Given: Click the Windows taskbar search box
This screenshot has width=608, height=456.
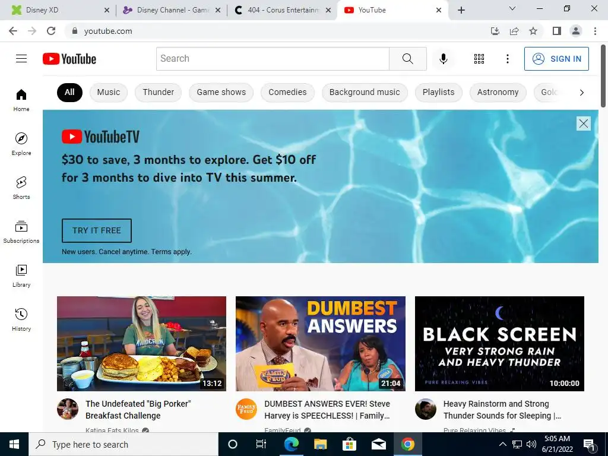Looking at the screenshot, I should pos(123,444).
